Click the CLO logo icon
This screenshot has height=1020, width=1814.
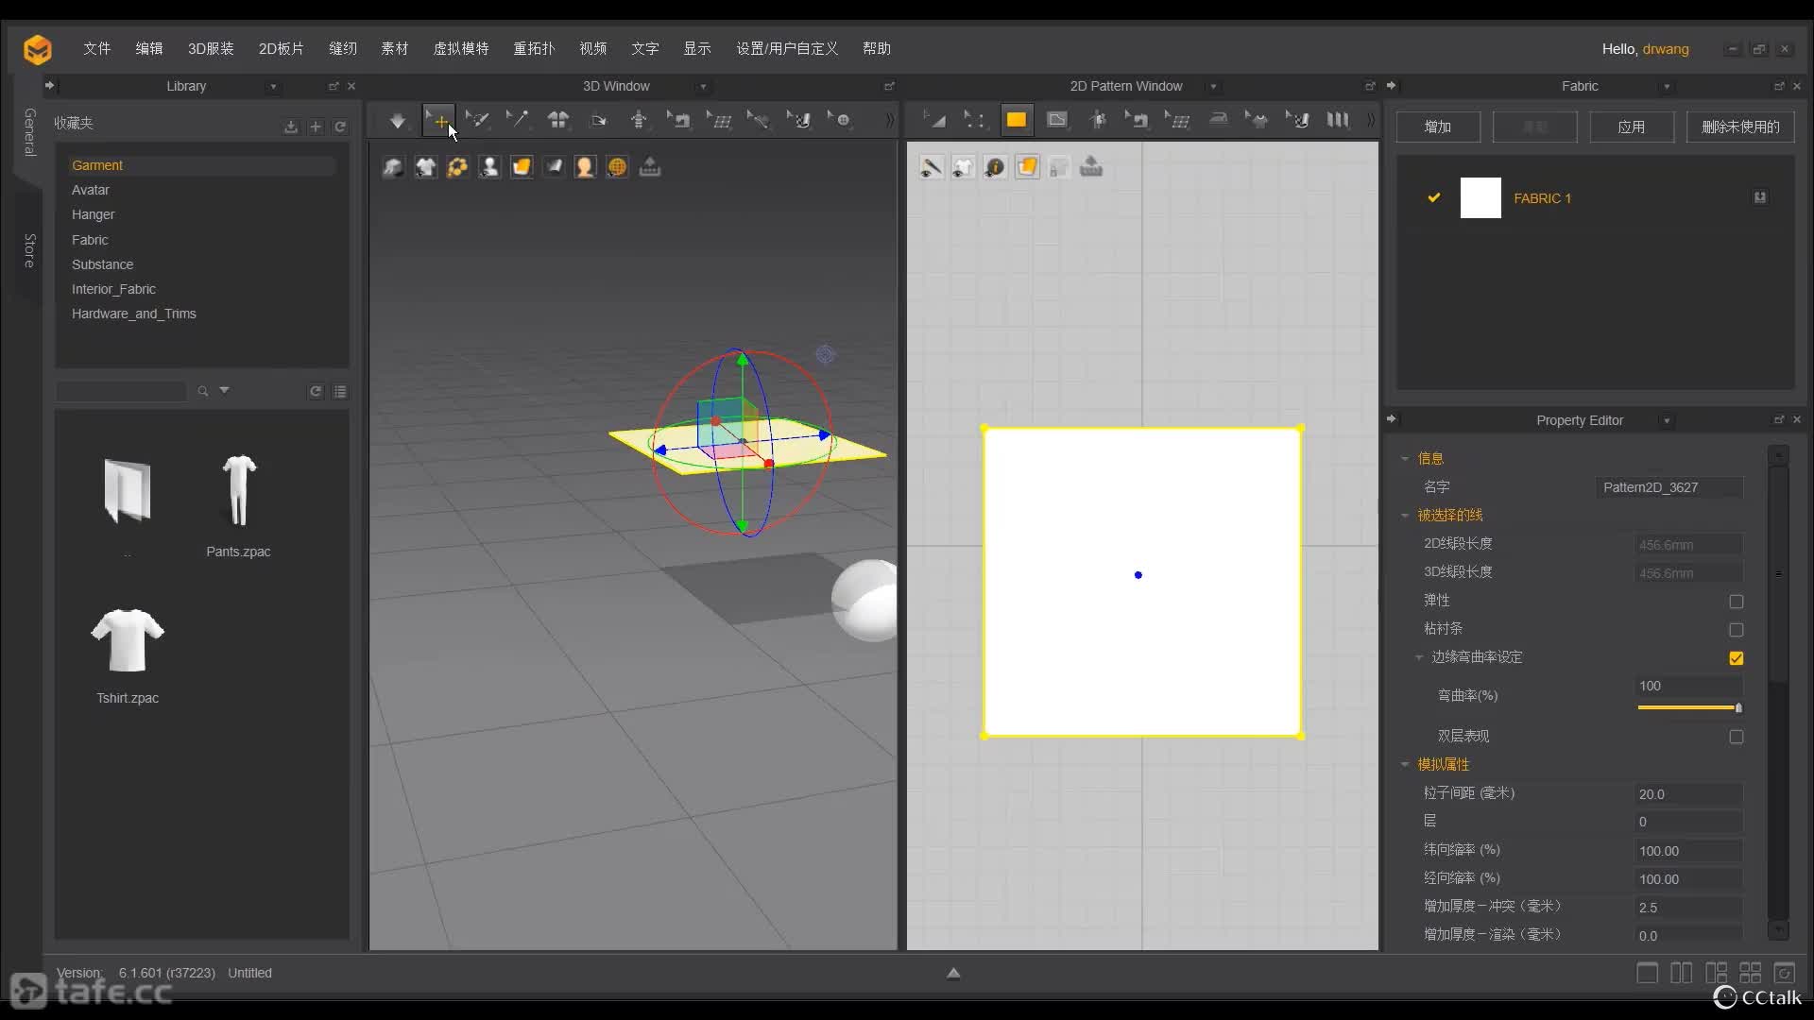coord(38,49)
